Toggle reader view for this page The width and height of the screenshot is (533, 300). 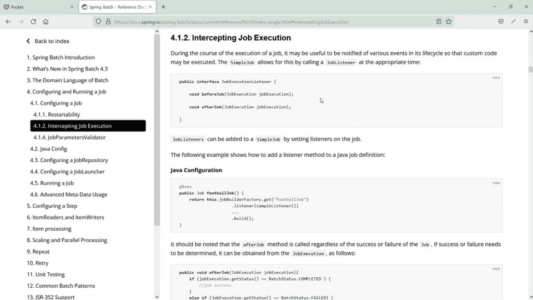coord(439,22)
